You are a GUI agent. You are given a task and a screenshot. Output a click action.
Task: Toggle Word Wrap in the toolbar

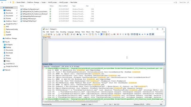click(96, 34)
